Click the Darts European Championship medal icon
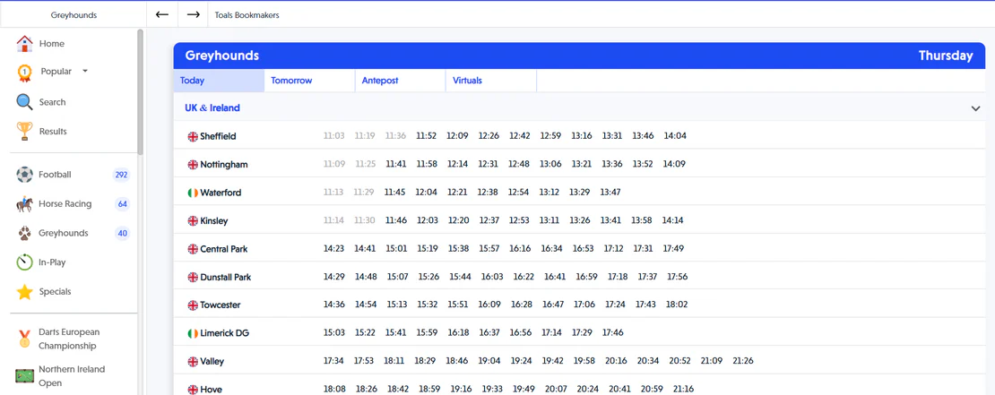The image size is (995, 395). (24, 339)
